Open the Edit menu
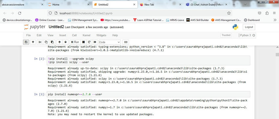 coord(39,35)
